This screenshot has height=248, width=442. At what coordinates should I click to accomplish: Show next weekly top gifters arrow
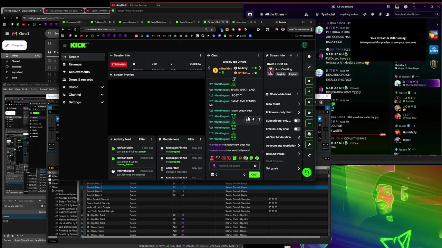(x=260, y=68)
